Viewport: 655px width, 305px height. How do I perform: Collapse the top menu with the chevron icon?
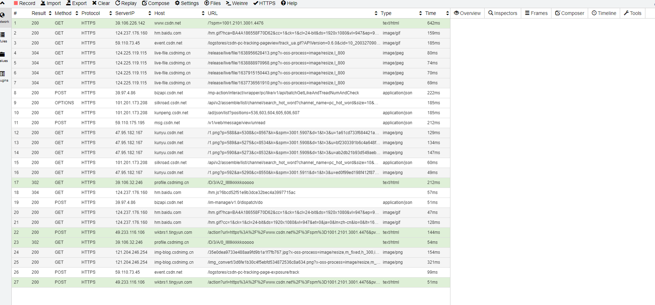click(2, 3)
